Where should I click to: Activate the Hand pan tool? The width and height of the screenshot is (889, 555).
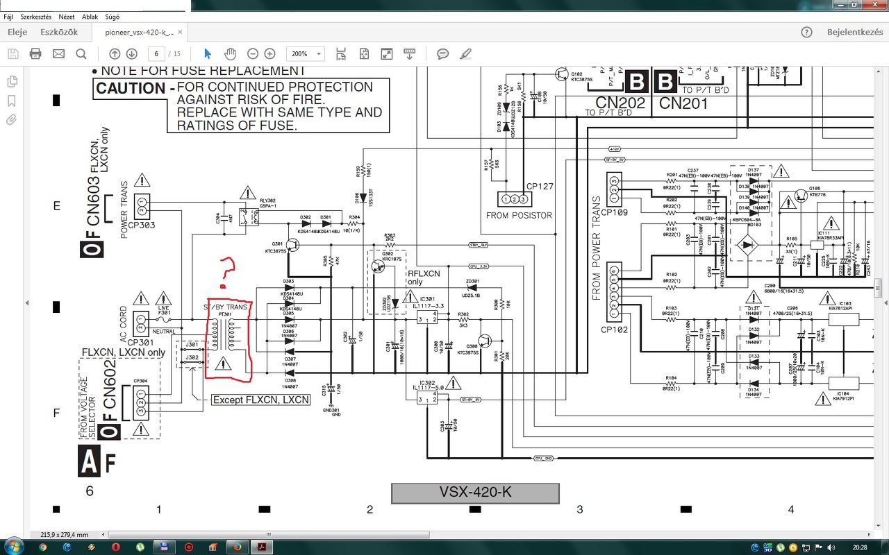pos(230,53)
